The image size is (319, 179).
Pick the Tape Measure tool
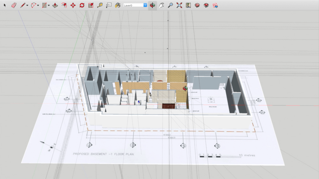click(x=100, y=5)
